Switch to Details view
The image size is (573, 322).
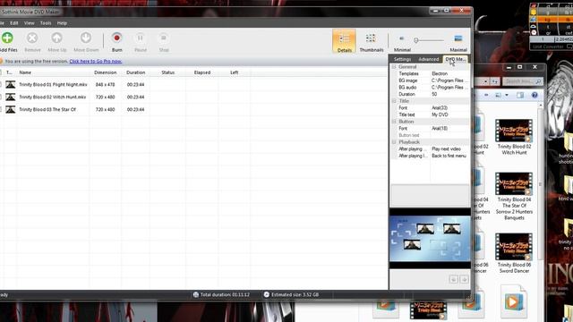coord(344,41)
